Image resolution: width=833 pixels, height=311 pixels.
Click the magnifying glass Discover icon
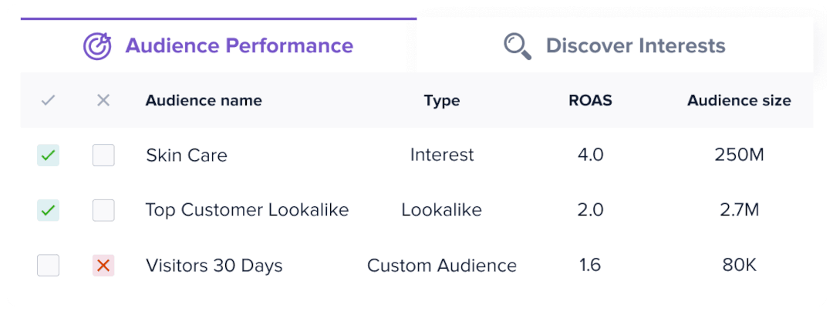click(518, 47)
